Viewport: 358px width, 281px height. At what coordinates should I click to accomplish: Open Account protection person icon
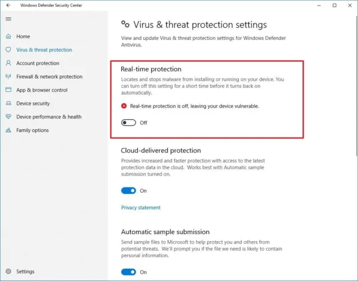[8, 63]
